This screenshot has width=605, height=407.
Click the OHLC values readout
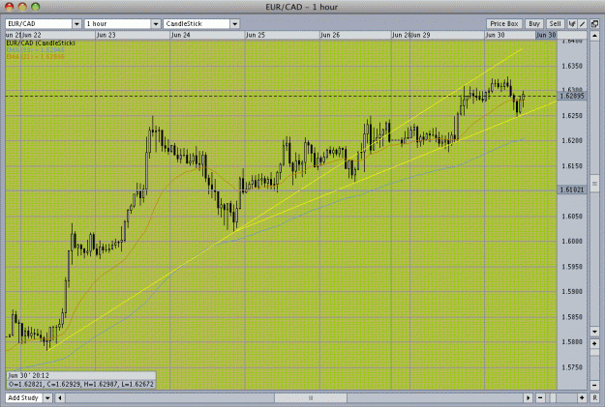click(x=81, y=384)
